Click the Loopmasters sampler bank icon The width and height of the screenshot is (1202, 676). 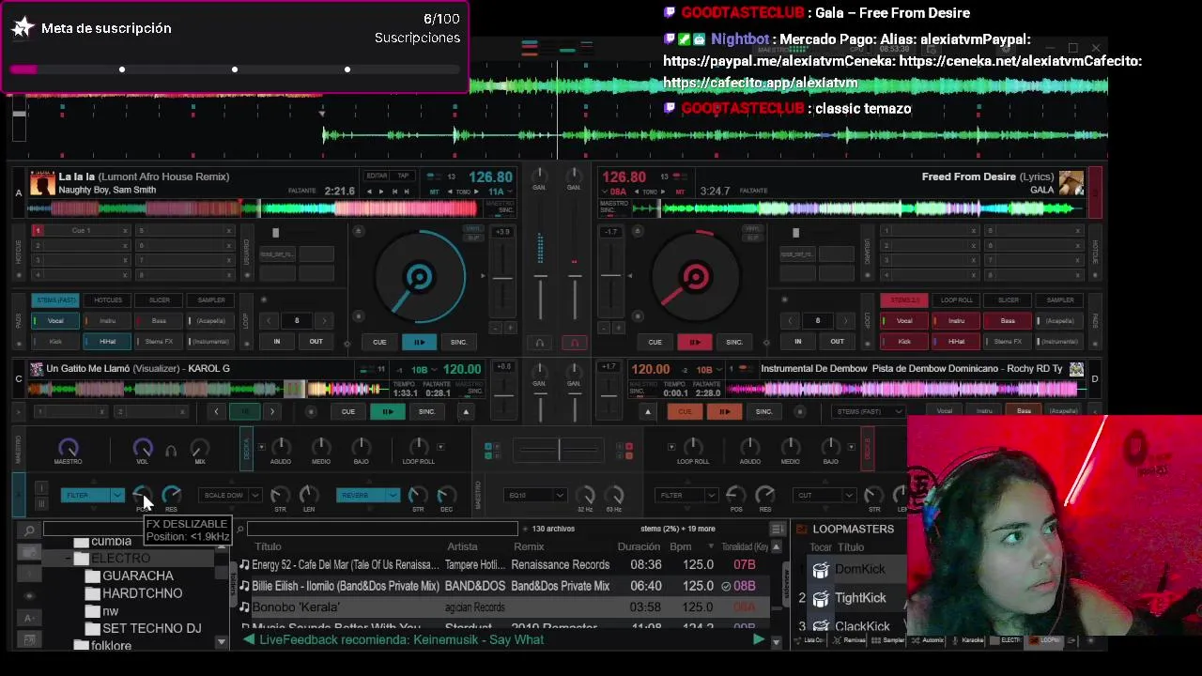(x=801, y=530)
